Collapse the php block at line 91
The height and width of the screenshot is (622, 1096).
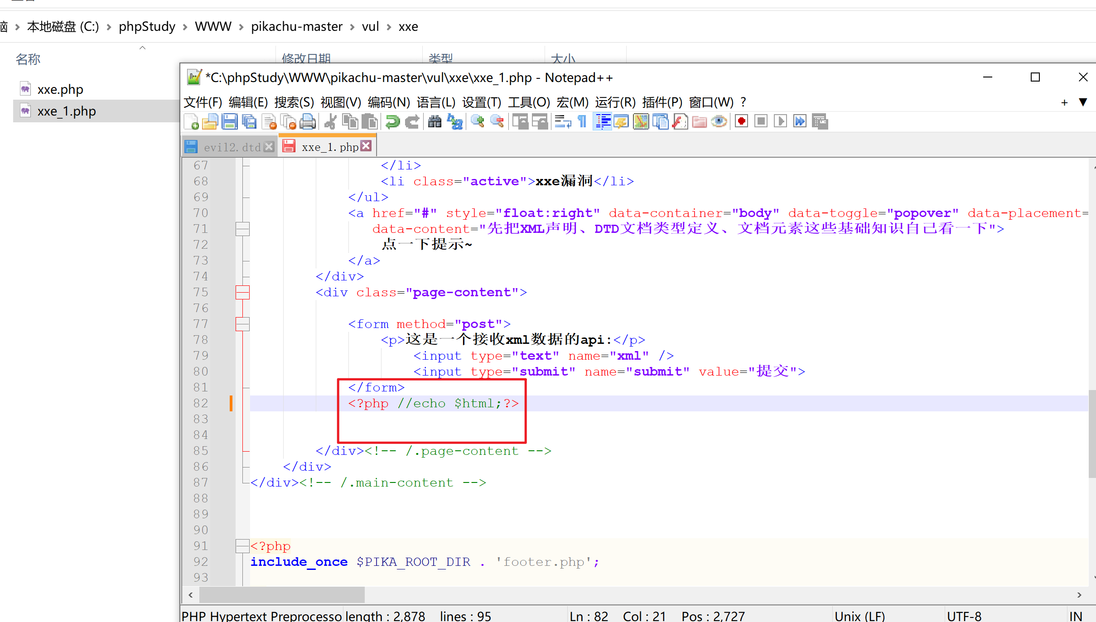[x=242, y=546]
